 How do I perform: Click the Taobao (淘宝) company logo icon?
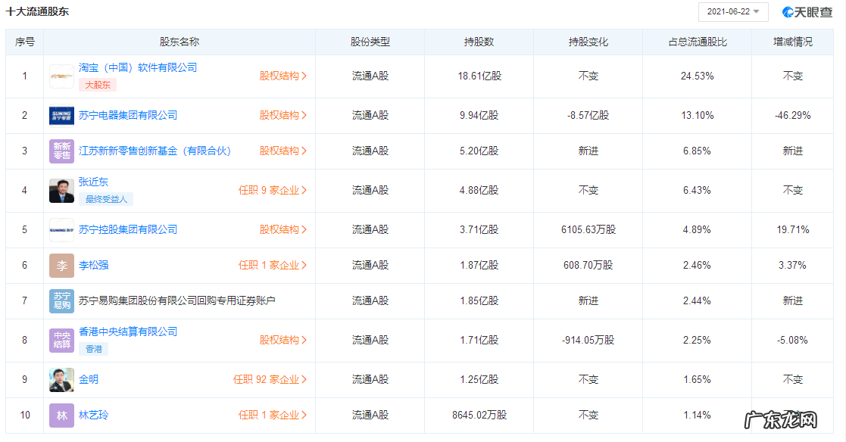click(61, 76)
